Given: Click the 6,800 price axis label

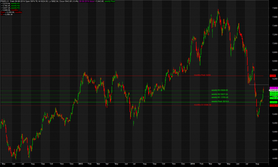Looking at the screenshot, I should click(x=275, y=52).
